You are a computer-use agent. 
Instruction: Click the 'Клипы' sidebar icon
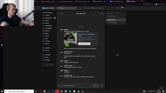[x=43, y=36]
